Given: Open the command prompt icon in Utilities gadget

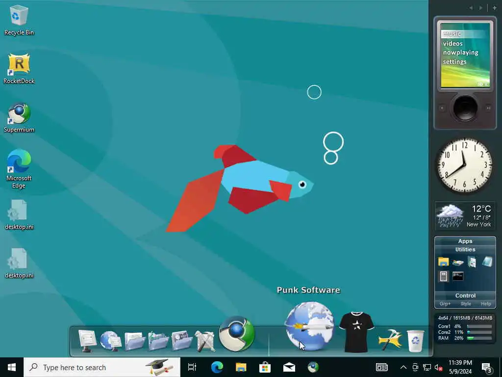Looking at the screenshot, I should pyautogui.click(x=458, y=276).
